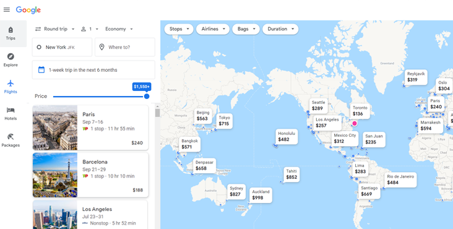Image resolution: width=453 pixels, height=229 pixels.
Task: Select Mexico City $312 on the map
Action: point(345,138)
